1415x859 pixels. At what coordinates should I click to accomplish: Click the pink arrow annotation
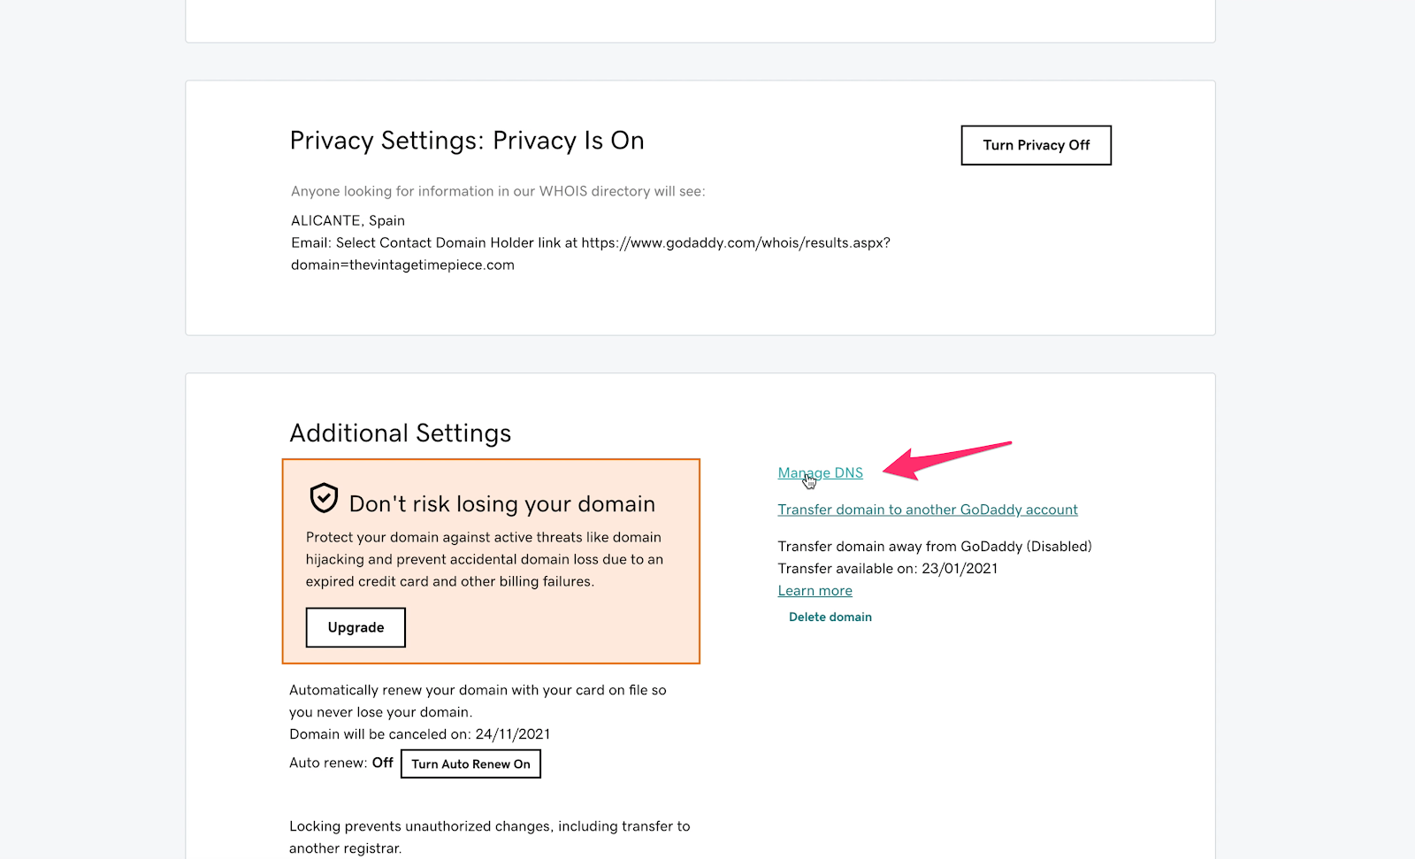[947, 460]
